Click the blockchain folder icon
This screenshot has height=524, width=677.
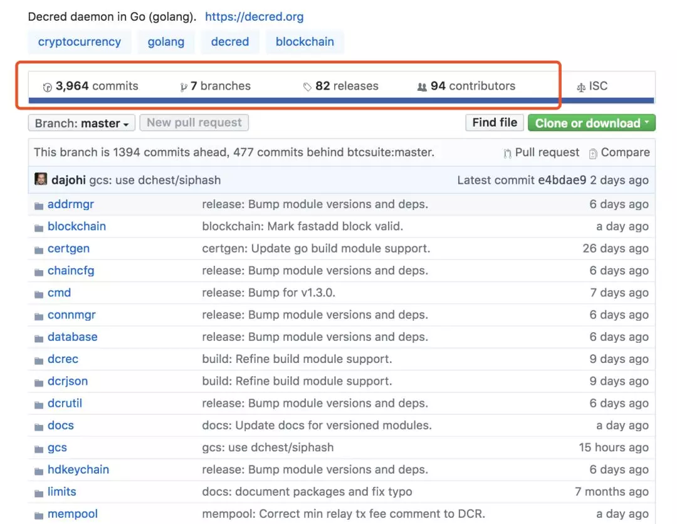[39, 228]
